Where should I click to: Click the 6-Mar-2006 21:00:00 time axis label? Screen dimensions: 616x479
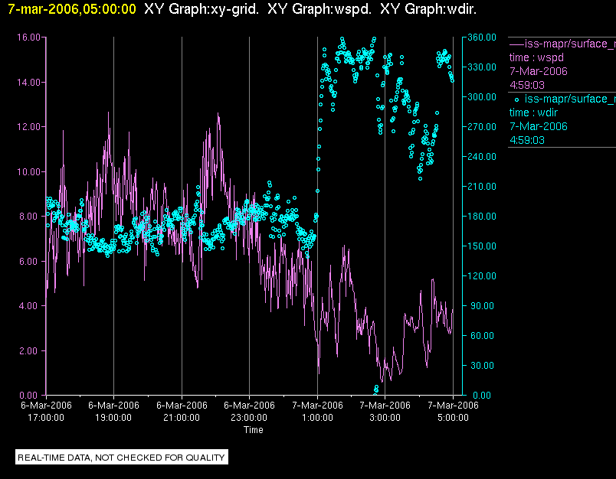pos(182,411)
